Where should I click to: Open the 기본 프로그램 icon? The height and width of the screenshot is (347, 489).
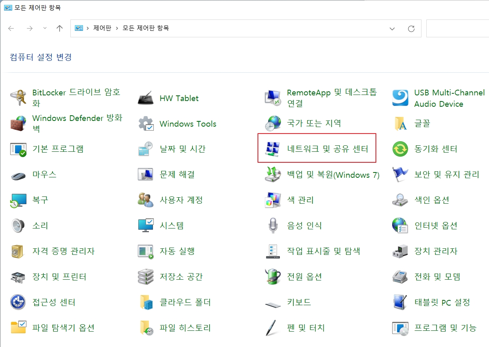[18, 149]
